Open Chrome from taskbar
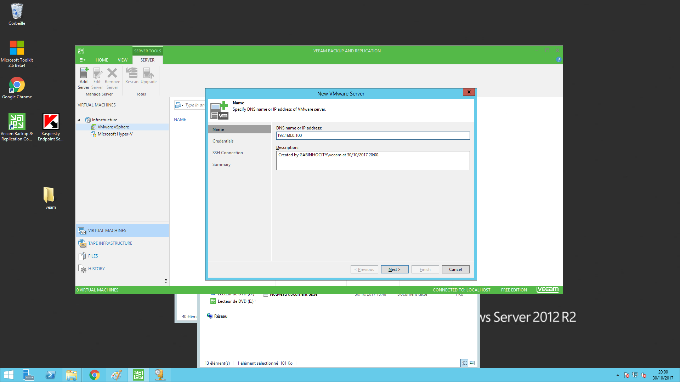The width and height of the screenshot is (680, 382). [94, 375]
